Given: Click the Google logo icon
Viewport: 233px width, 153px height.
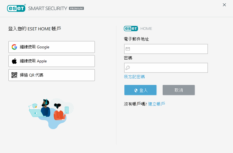Looking at the screenshot, I should pyautogui.click(x=14, y=47).
